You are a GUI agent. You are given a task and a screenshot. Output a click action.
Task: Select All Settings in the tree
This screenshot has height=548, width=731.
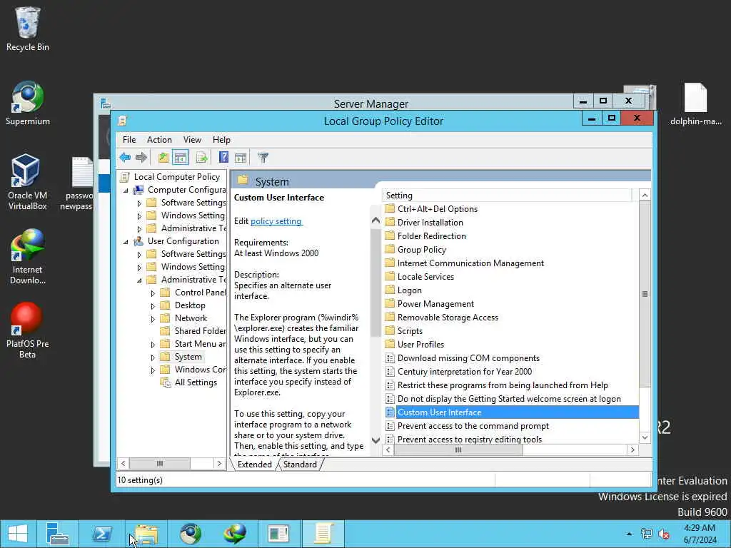[196, 382]
